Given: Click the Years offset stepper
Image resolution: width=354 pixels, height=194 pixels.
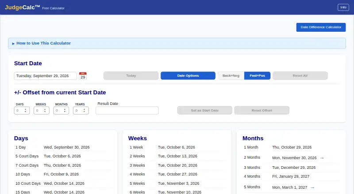Looking at the screenshot, I should [81, 111].
